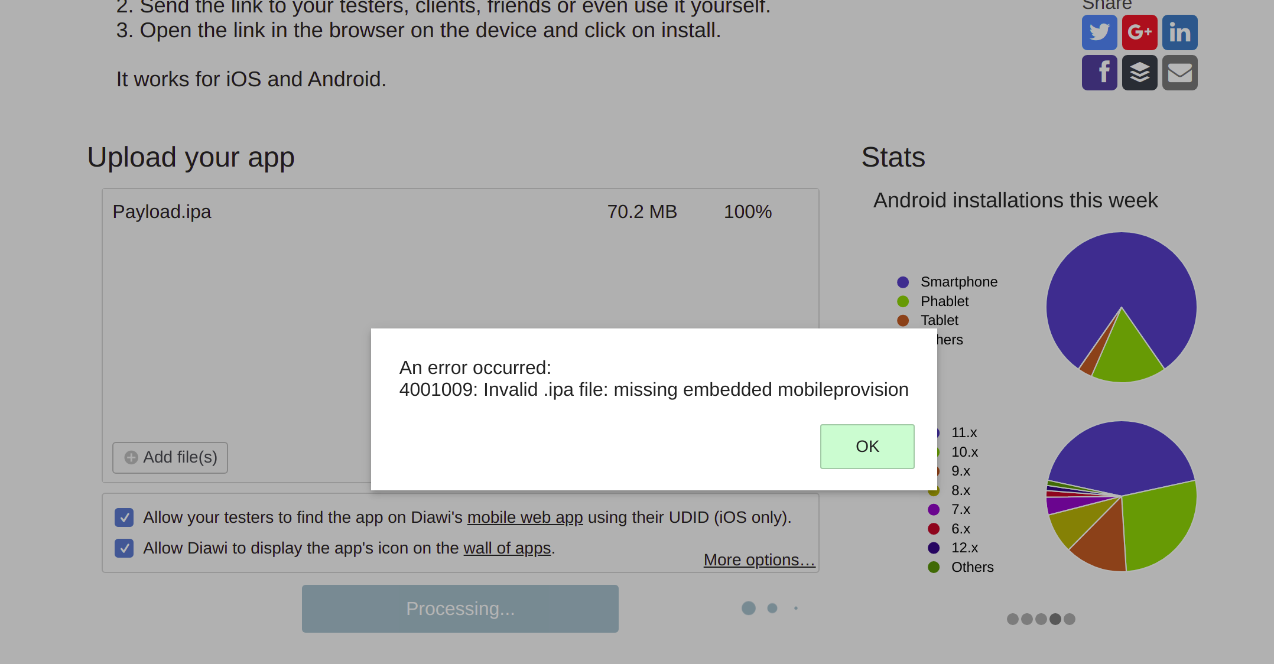Click the Buffer share icon
Screen dimensions: 1274x664
tap(1139, 73)
